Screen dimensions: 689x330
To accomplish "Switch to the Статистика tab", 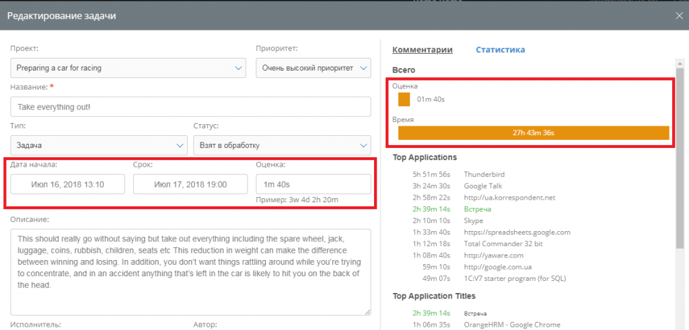I will [500, 50].
